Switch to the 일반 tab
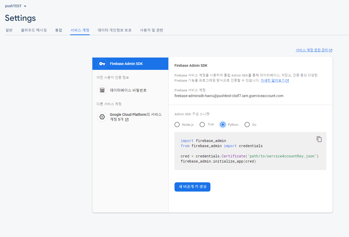The image size is (349, 237). tap(9, 30)
